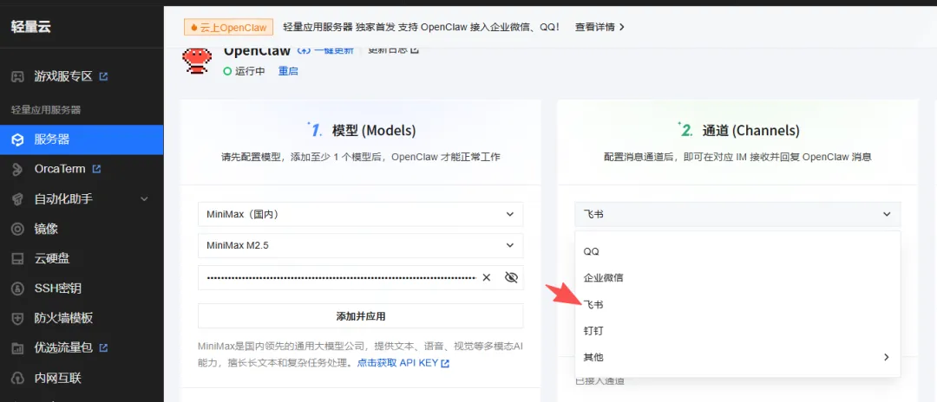Select 企业微信 from channel list
Screen dimensions: 937x402
point(737,278)
